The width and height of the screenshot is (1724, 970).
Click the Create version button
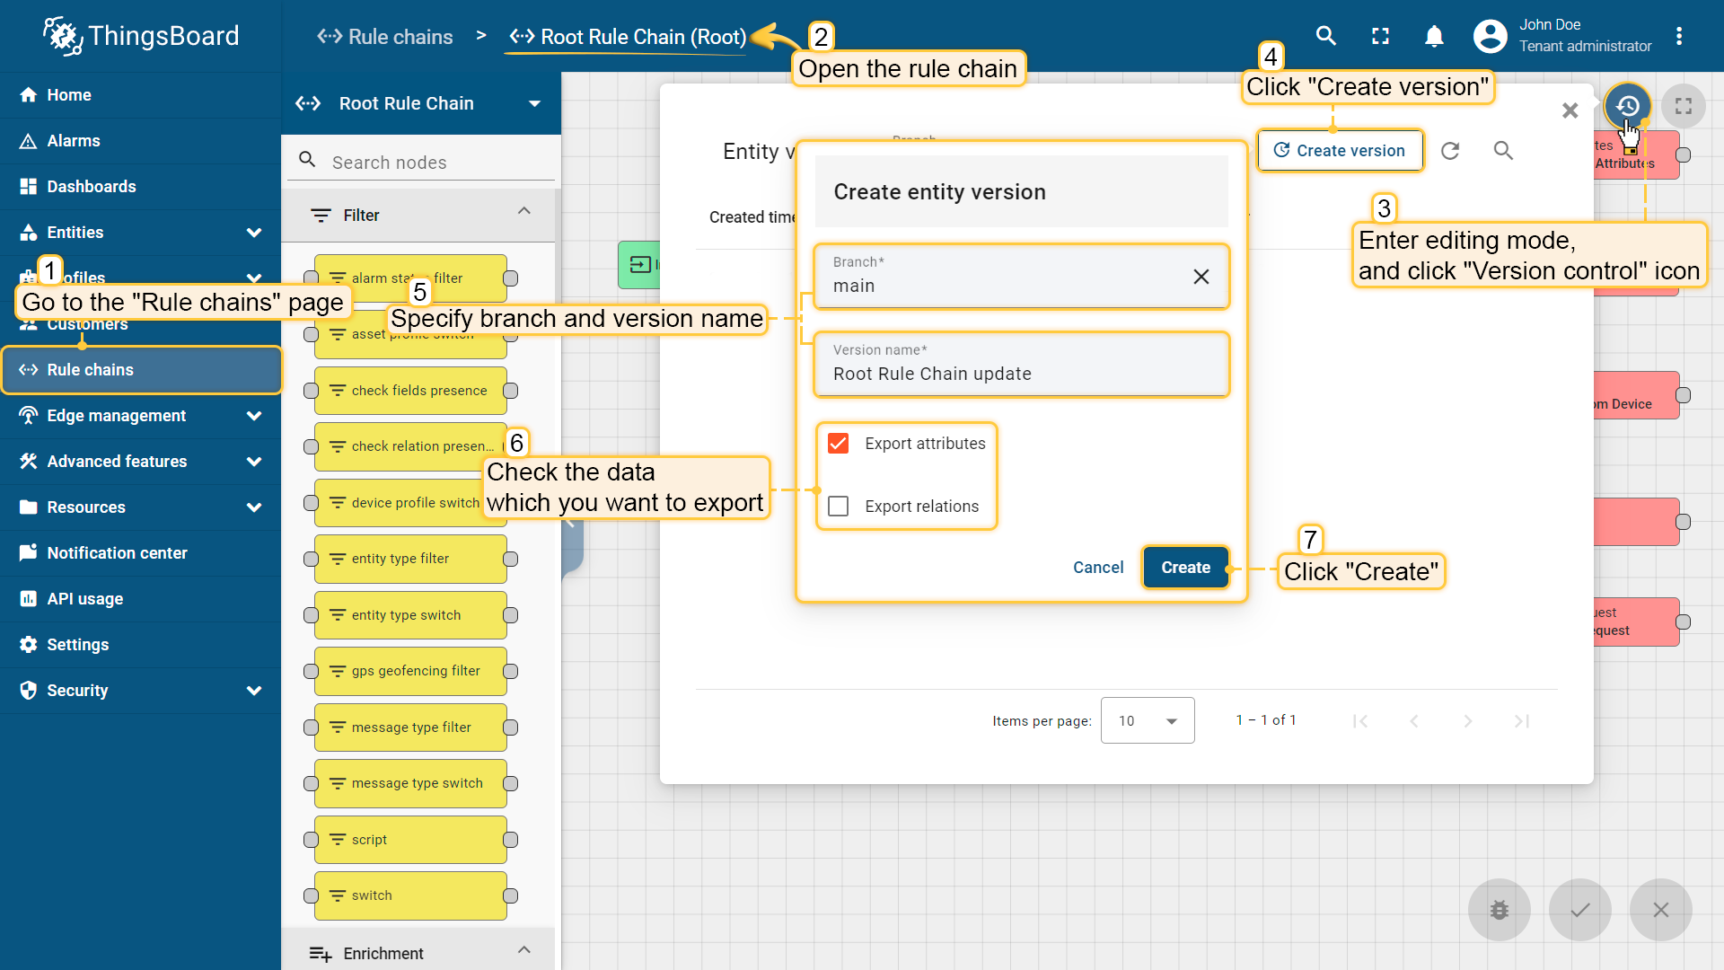coord(1340,151)
